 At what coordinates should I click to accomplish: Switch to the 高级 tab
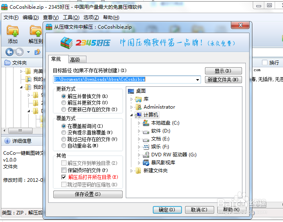click(78, 60)
